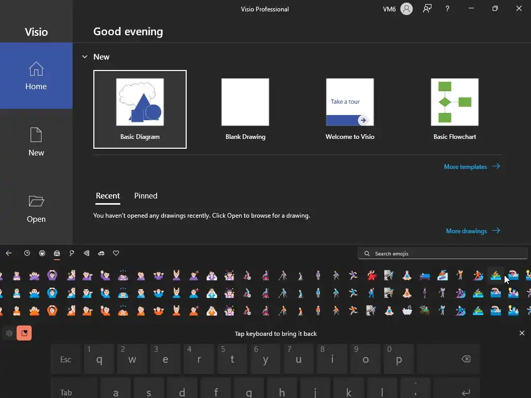Image resolution: width=531 pixels, height=398 pixels.
Task: Open balloon celebrations emoji category
Action: click(x=72, y=253)
